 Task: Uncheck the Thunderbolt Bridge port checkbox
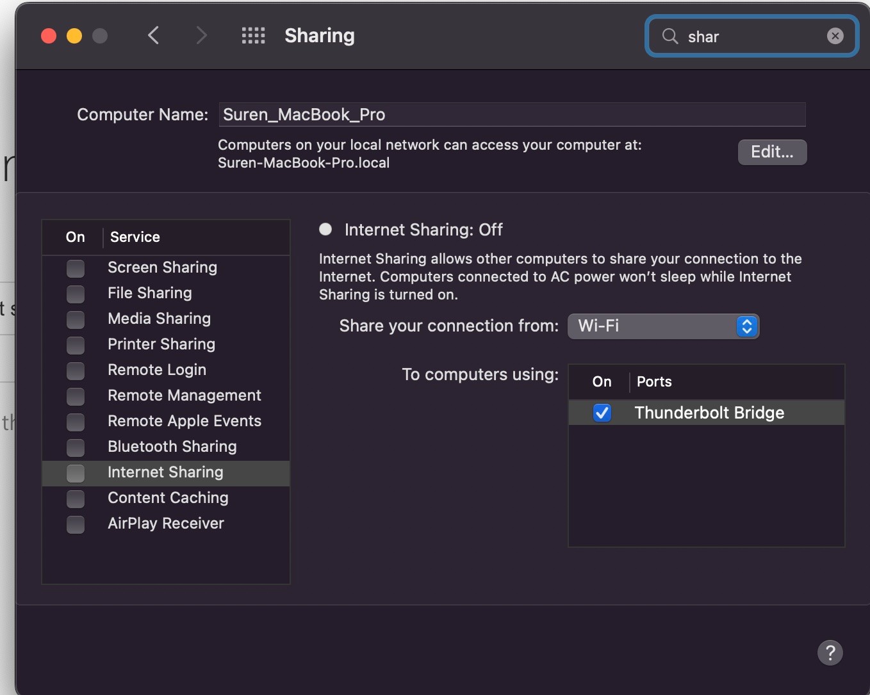602,413
